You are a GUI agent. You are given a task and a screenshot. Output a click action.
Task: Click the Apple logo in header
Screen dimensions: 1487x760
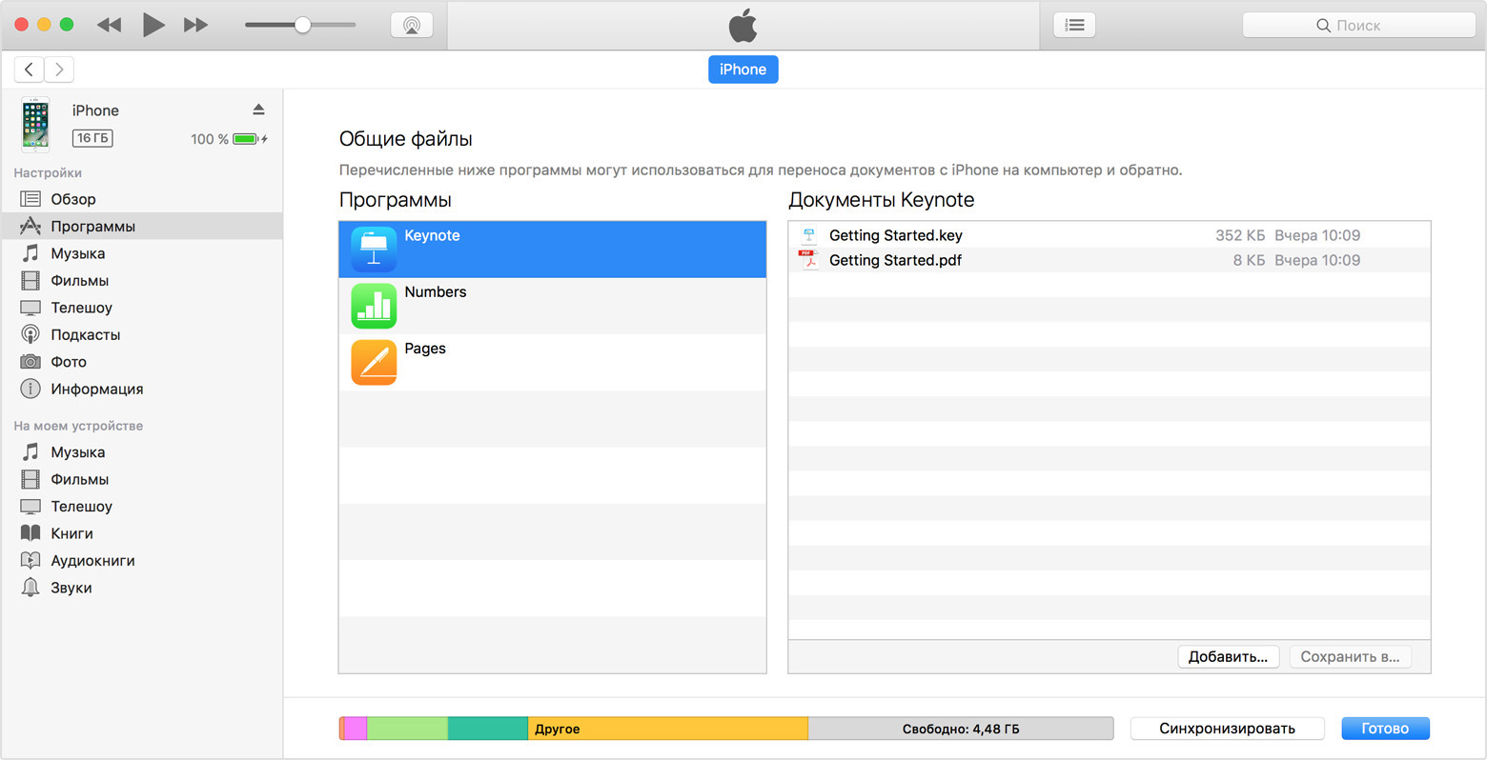743,25
